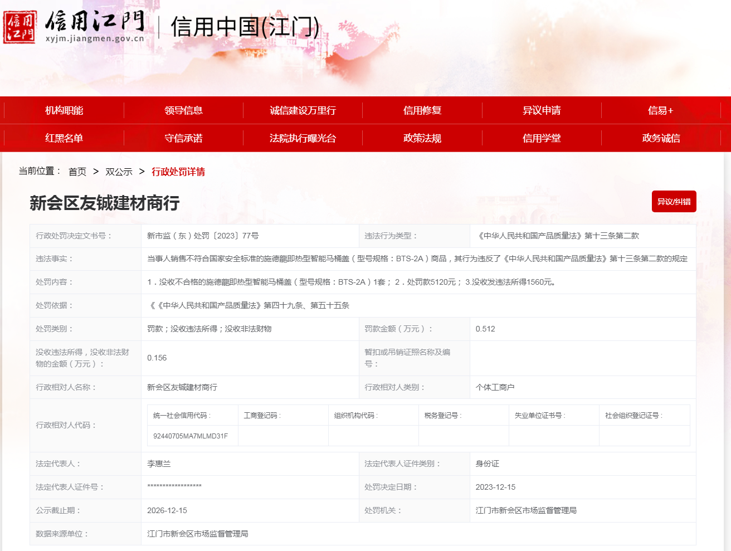
Task: Click the 信用中国(江门) site title
Action: [245, 27]
